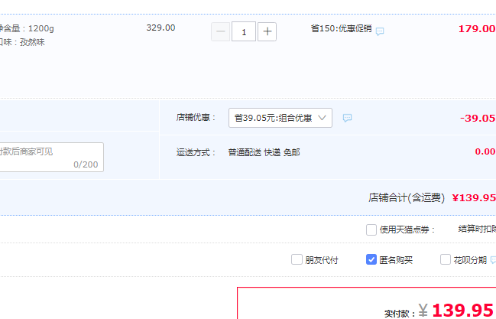
Task: Click the discount amount -39.05
Action: tap(478, 118)
